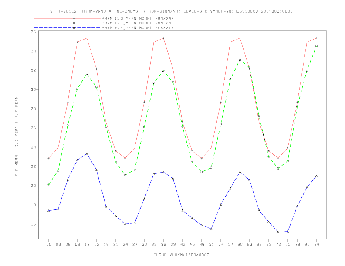Screen dimensions: 345x266
Task: Click x-axis tick label 57
Action: click(230, 244)
